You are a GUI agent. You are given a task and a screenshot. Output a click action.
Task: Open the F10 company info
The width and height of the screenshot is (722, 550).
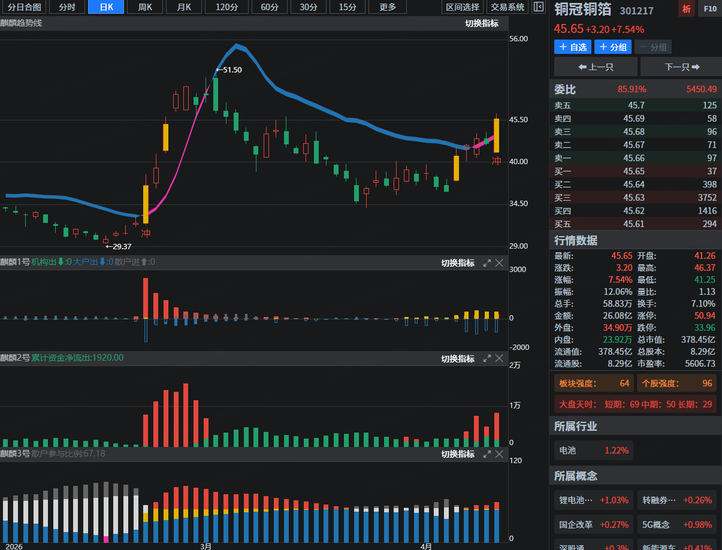(x=709, y=9)
